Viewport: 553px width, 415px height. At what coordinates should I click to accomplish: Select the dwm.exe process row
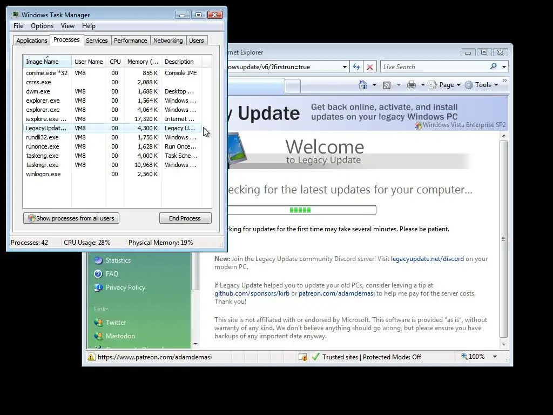coord(112,91)
